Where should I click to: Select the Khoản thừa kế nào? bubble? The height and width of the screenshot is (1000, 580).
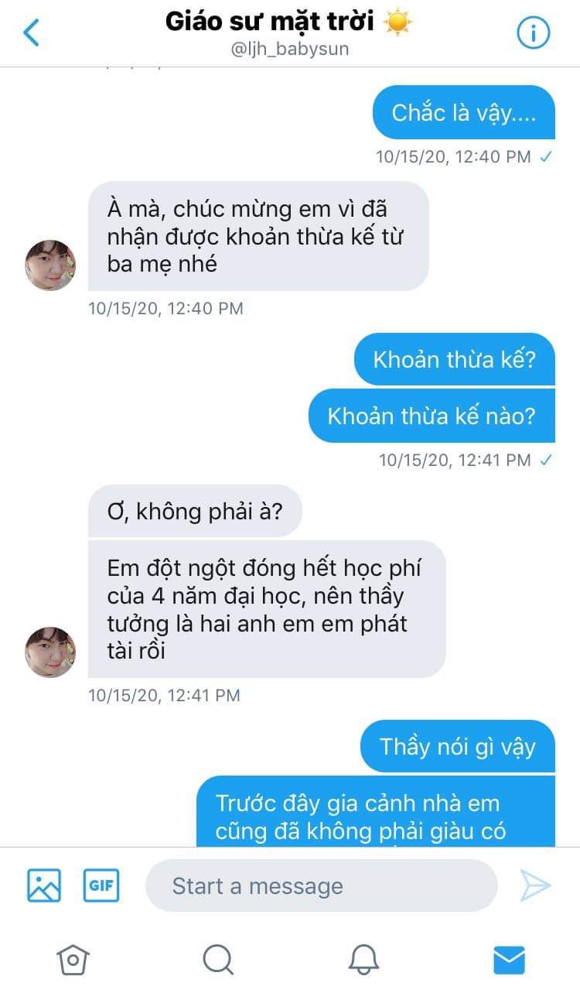point(432,416)
